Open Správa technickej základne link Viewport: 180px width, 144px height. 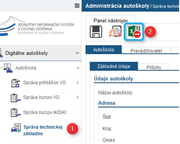[43, 130]
